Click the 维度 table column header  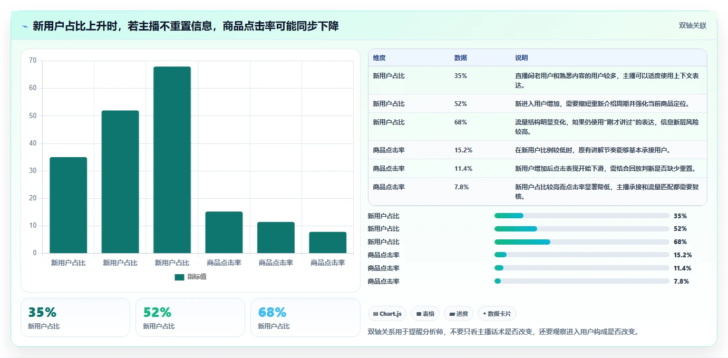pos(379,58)
